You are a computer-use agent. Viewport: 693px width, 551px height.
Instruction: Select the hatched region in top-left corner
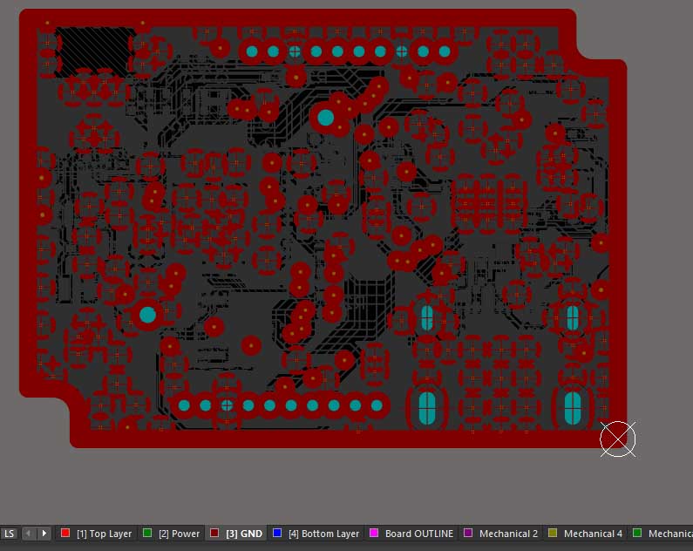pos(92,50)
